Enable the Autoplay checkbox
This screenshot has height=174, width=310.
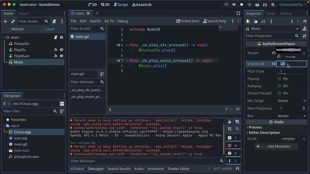click(x=279, y=86)
